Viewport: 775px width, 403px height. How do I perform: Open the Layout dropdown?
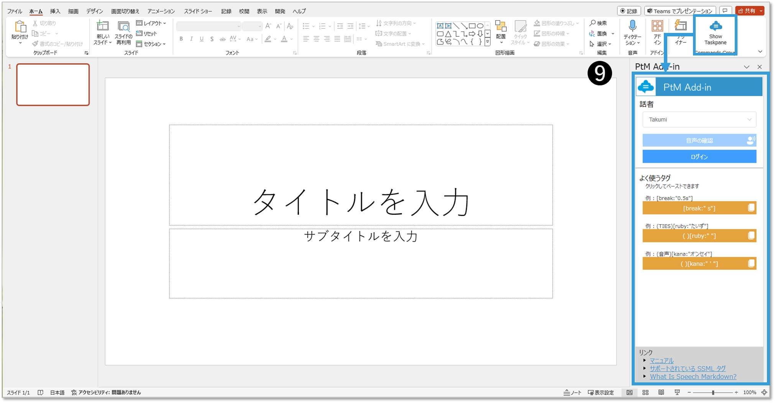(x=151, y=23)
